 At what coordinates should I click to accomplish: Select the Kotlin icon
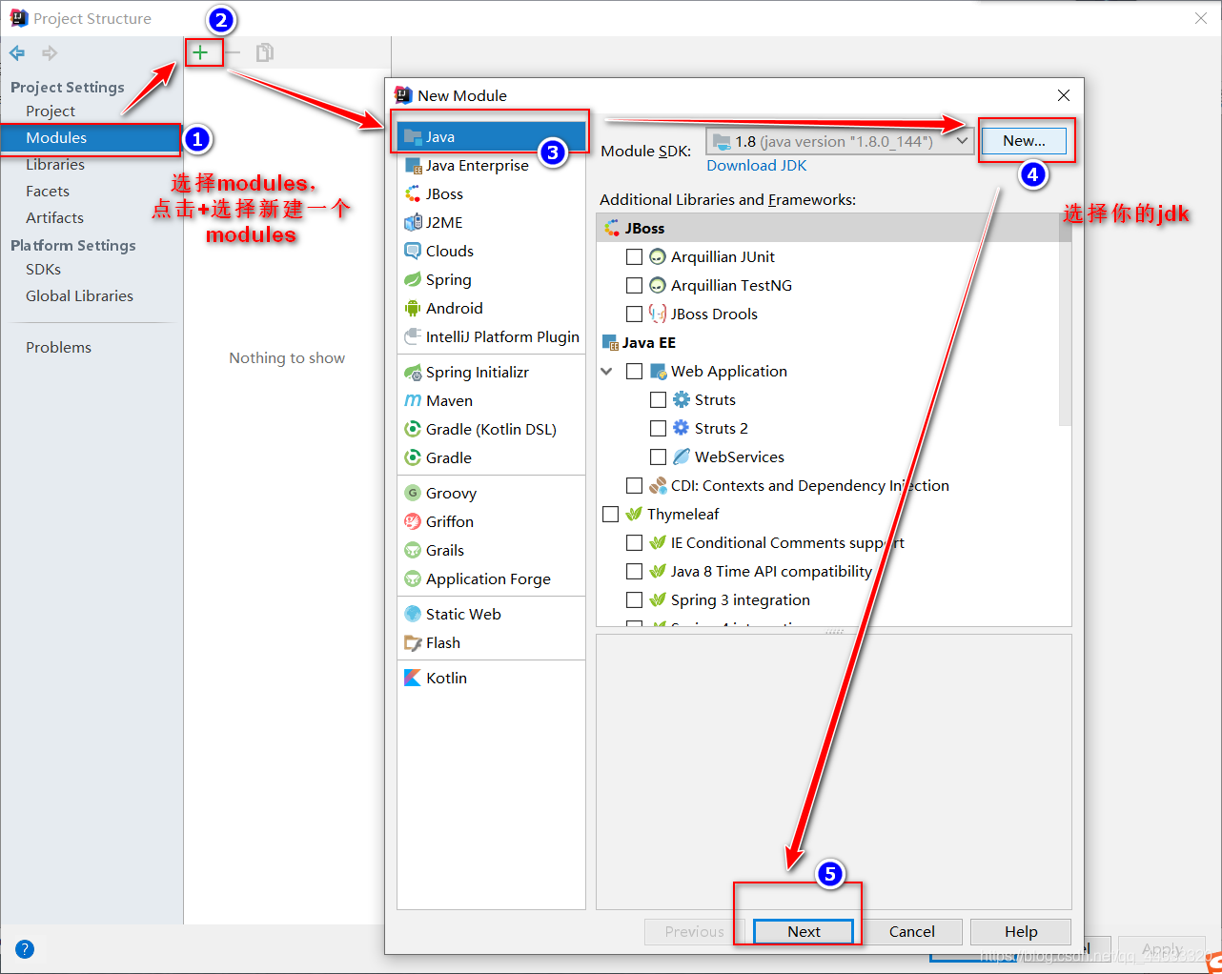click(413, 679)
